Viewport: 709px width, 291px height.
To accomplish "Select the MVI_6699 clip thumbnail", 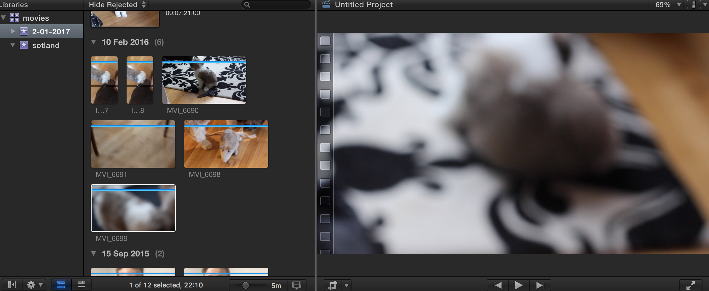I will pos(133,208).
